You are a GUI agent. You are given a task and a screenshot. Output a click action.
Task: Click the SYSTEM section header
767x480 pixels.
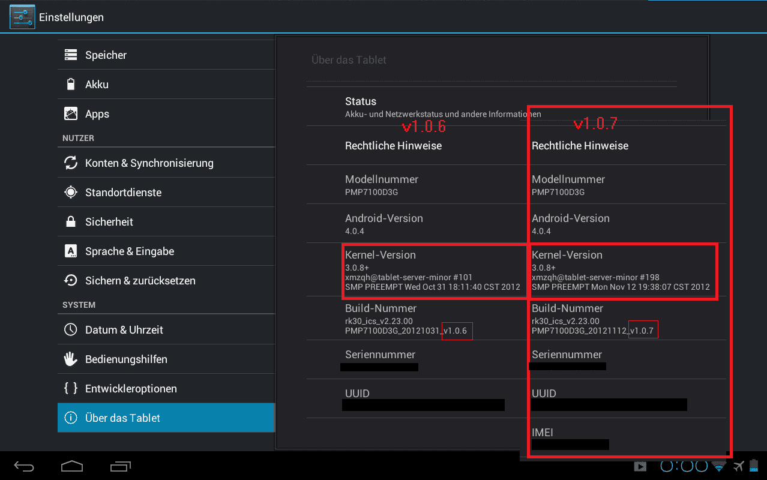(79, 305)
